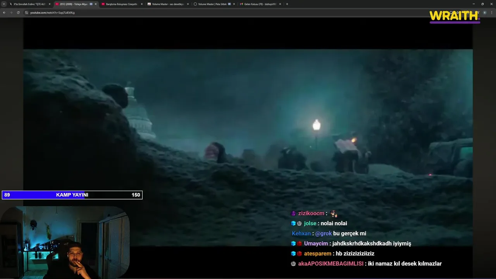The height and width of the screenshot is (279, 496).
Task: Close the Volume Master | Peta Sittek tab
Action: pos(234,4)
